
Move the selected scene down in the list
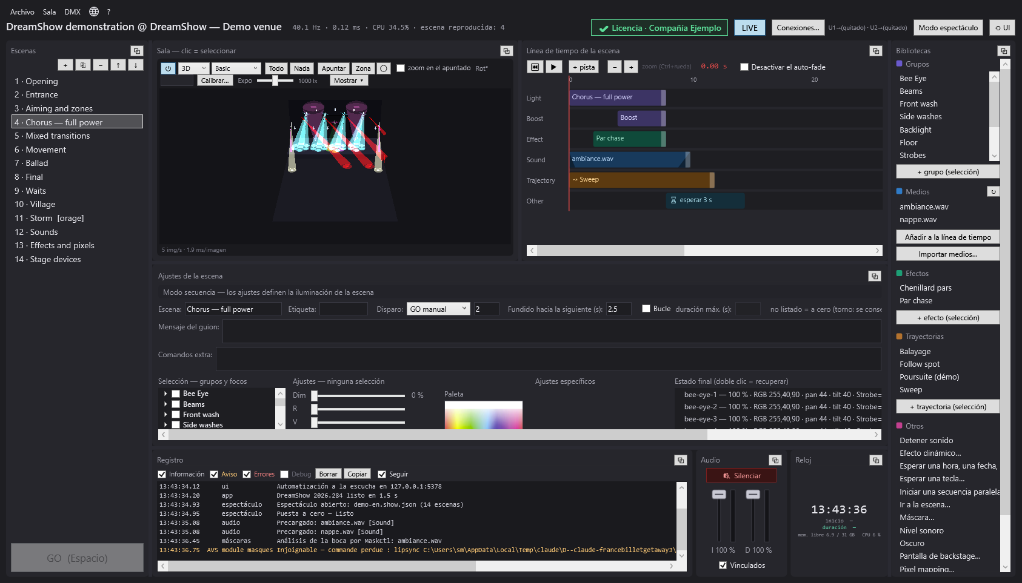click(x=136, y=65)
